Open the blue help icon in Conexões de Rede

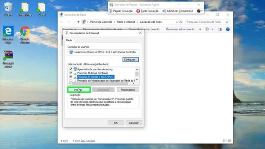point(228,29)
